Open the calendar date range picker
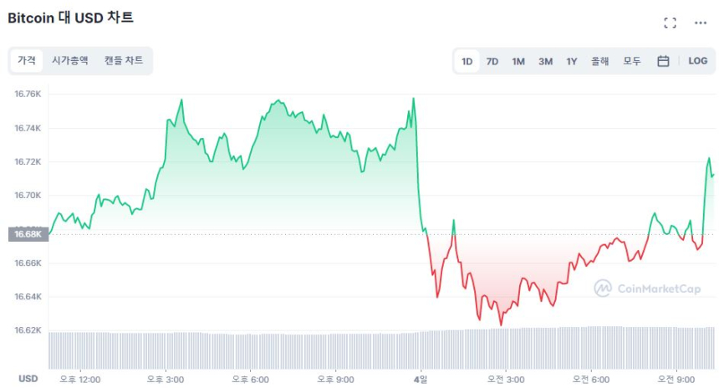 (663, 61)
